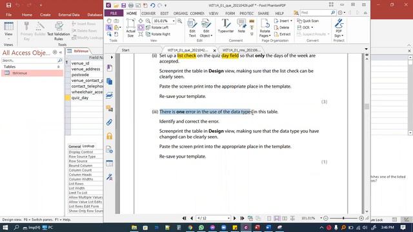Click the zoom out magnifier in View group
The width and height of the screenshot is (413, 232).
point(148,21)
